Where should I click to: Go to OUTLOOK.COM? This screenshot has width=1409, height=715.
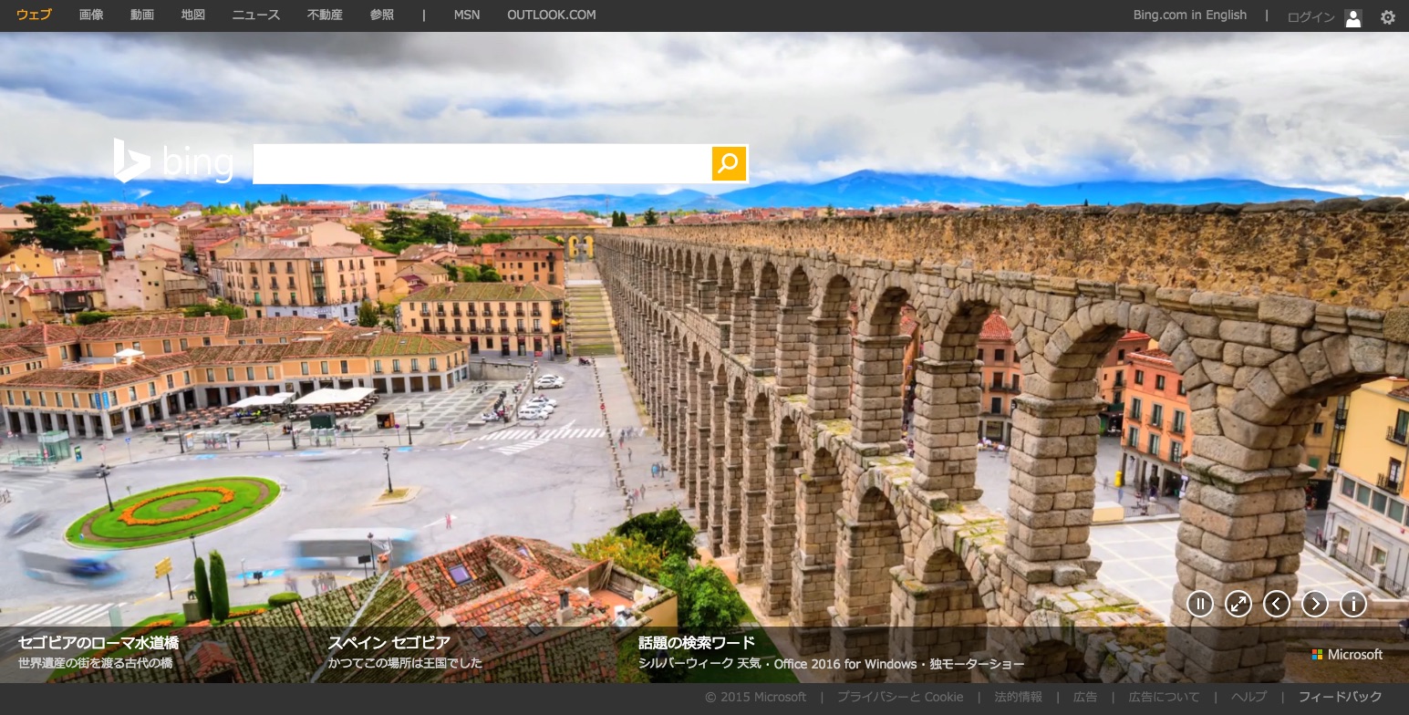(x=551, y=16)
